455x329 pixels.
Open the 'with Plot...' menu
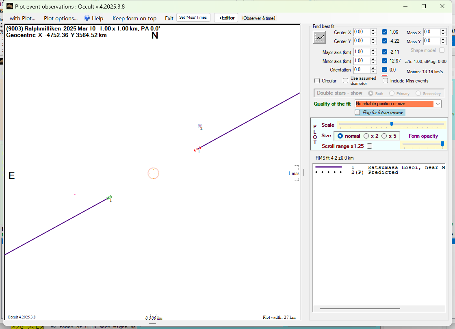[x=22, y=18]
